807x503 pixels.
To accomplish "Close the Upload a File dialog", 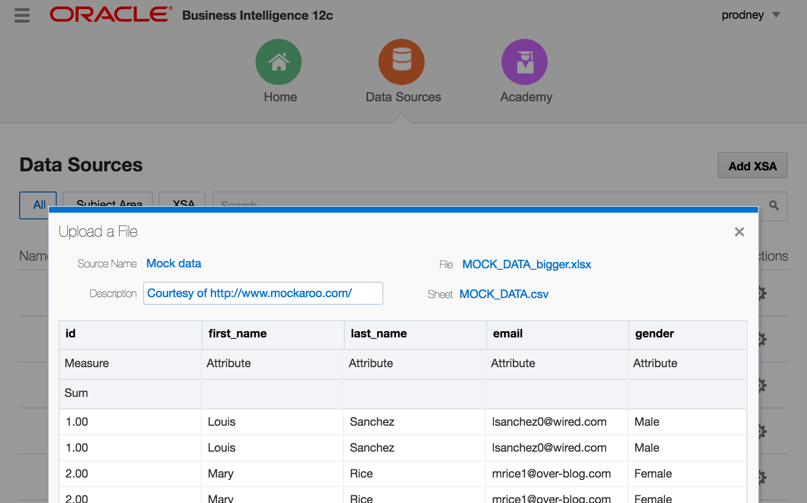I will [x=739, y=232].
